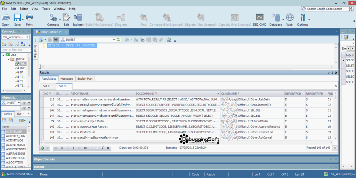Expand the Output panel
Image resolution: width=356 pixels, height=178 pixels.
pos(186,167)
